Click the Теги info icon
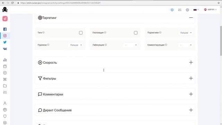Screen dimensions: 222x125 tap(43, 32)
